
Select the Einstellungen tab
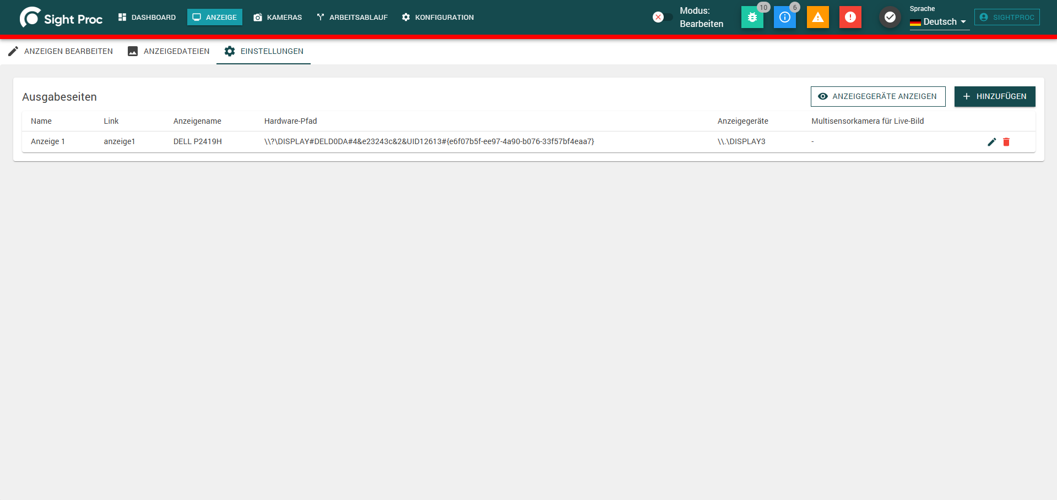coord(264,51)
